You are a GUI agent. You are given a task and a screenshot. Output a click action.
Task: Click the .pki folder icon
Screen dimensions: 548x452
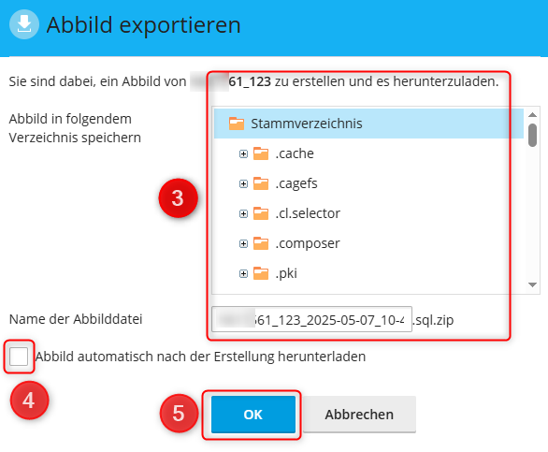click(x=261, y=273)
